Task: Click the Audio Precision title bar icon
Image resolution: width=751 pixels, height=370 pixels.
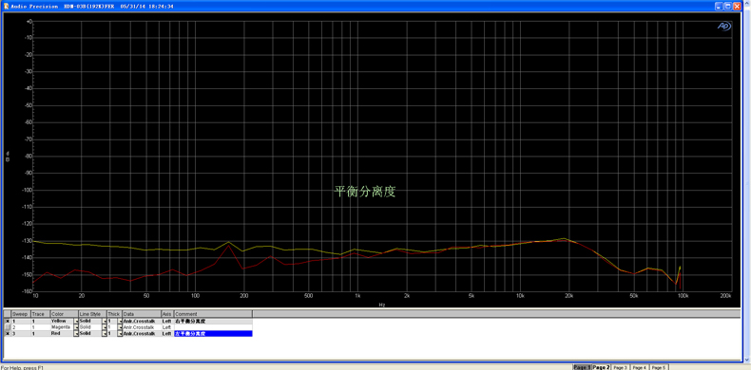Action: point(7,7)
